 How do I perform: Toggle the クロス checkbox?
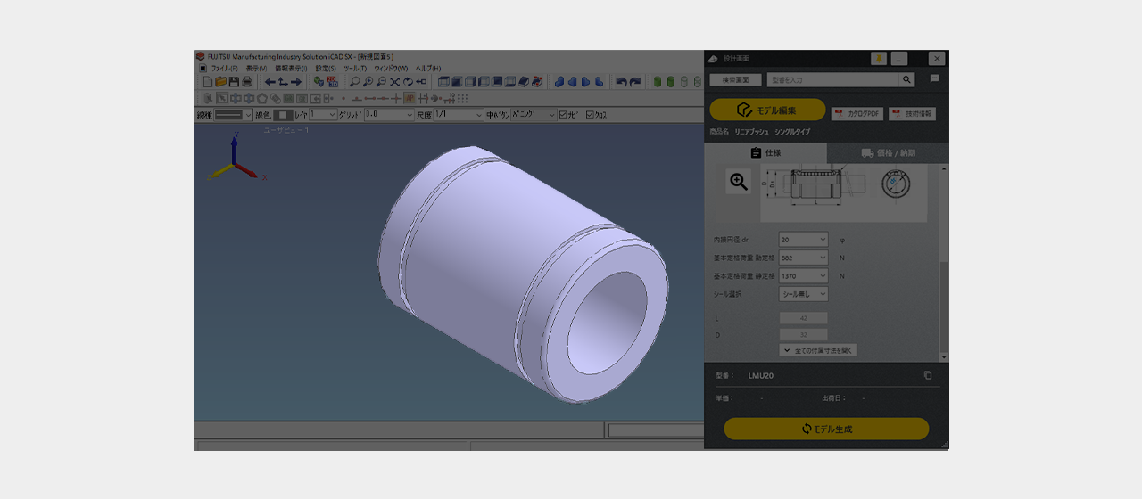tap(590, 115)
